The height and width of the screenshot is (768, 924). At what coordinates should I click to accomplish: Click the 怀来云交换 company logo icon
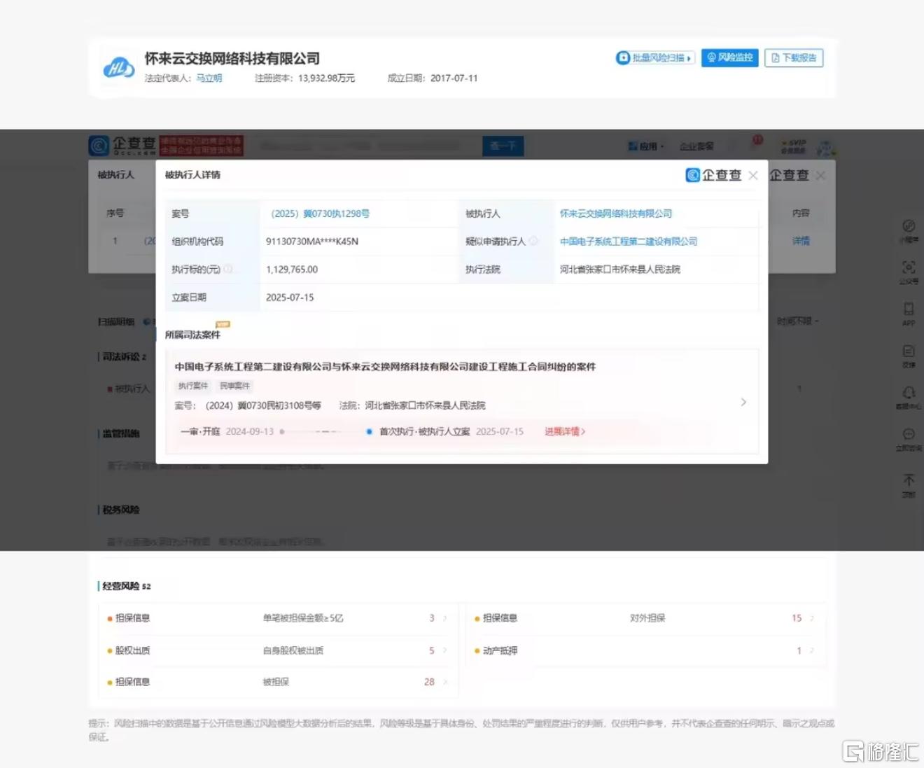coord(118,69)
